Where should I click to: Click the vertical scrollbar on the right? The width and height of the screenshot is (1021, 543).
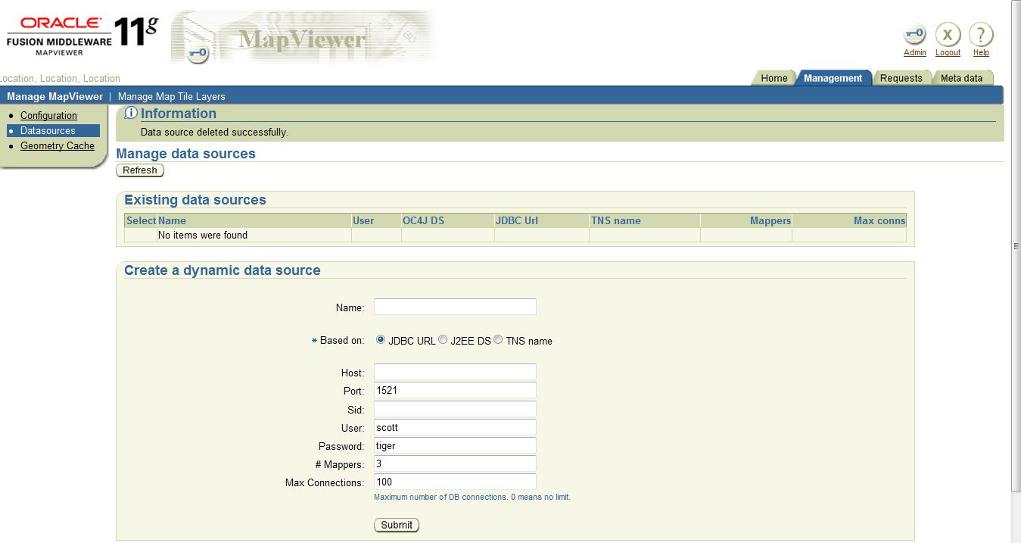click(1016, 246)
